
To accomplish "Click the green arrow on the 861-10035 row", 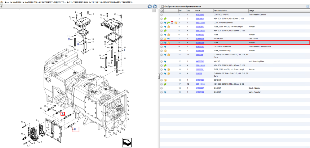I will pos(165,31).
